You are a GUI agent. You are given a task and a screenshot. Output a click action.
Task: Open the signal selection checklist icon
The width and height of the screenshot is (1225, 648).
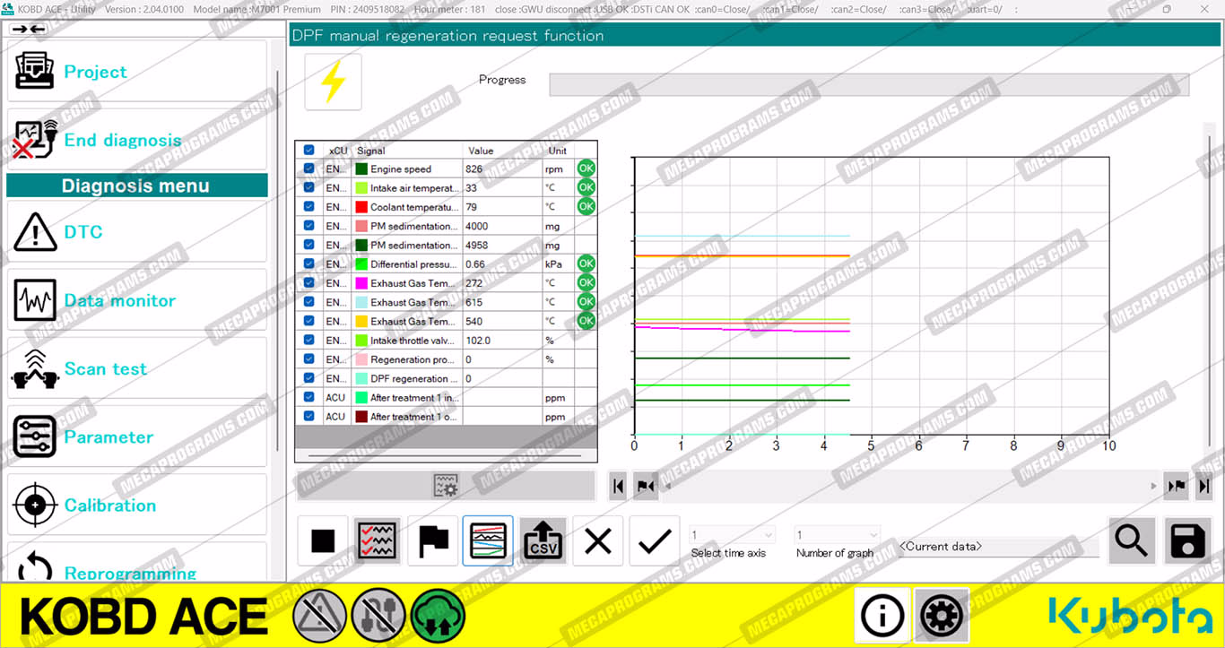(x=378, y=540)
